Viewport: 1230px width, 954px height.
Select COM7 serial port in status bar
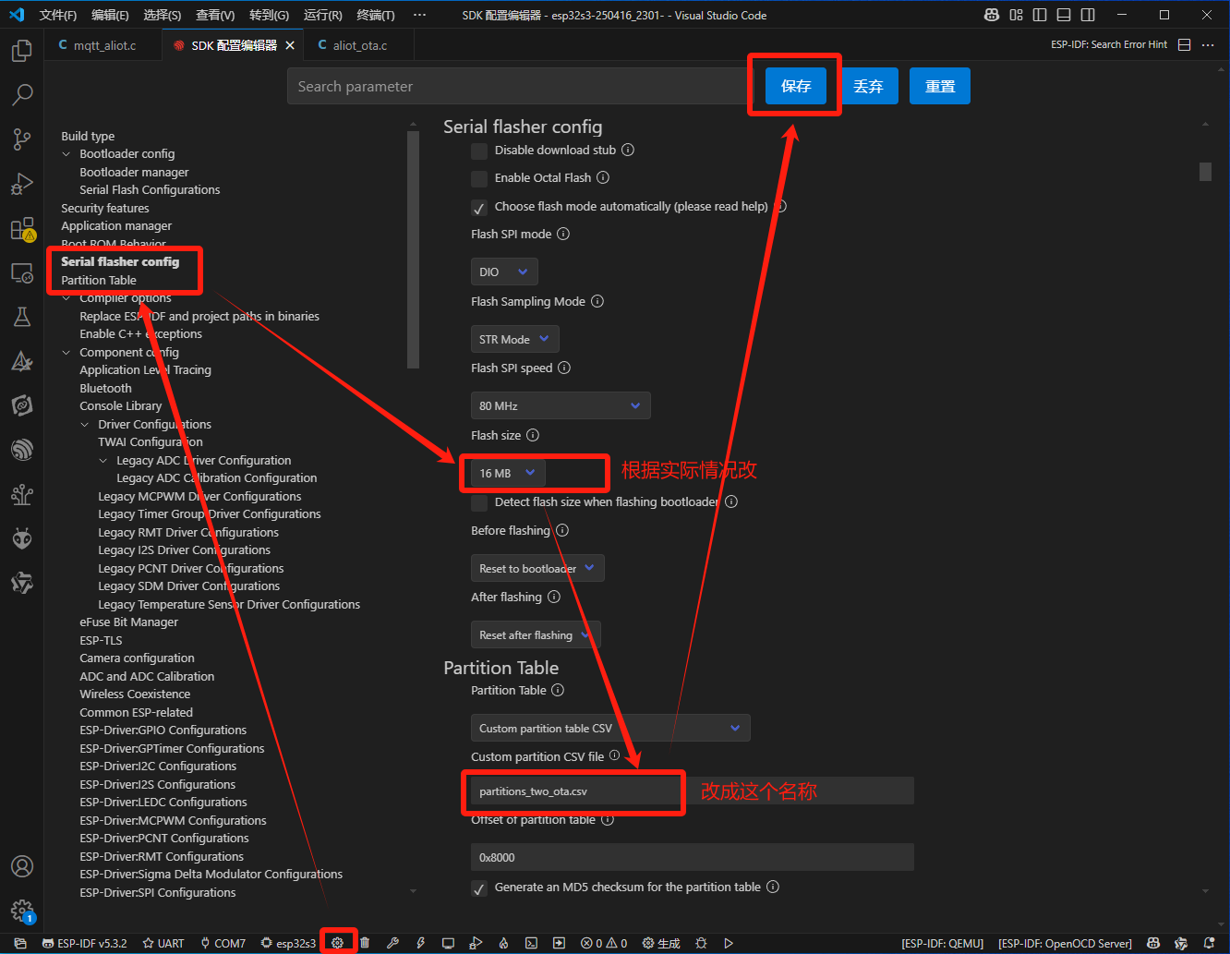tap(223, 943)
